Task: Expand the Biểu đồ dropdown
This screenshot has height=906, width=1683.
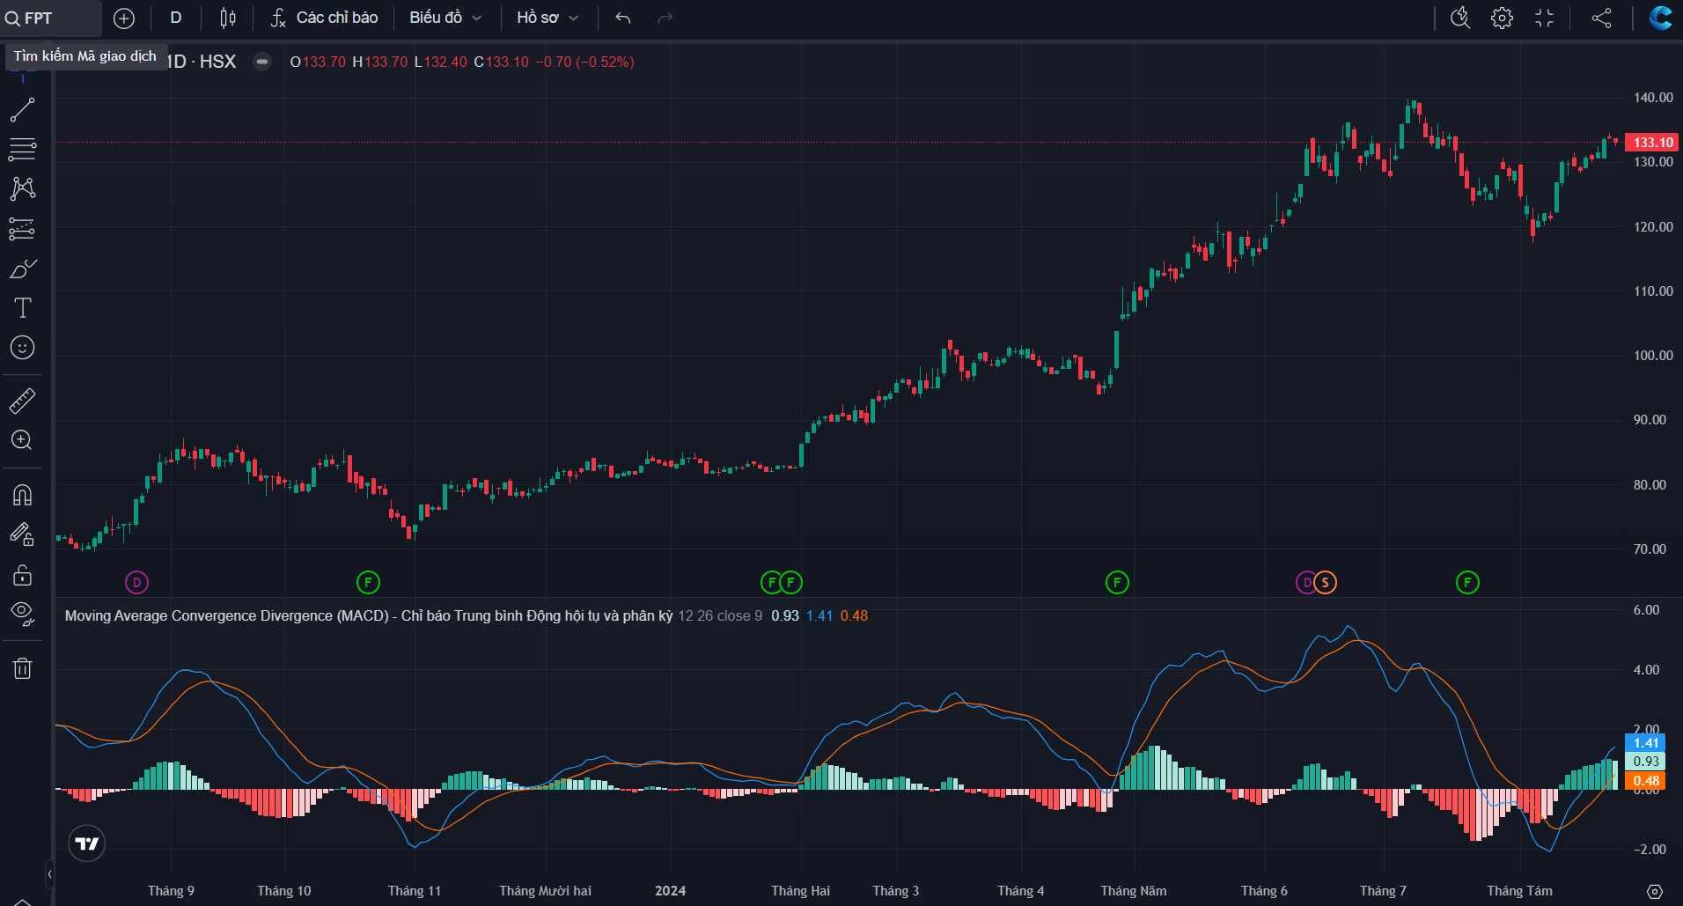Action: (445, 18)
